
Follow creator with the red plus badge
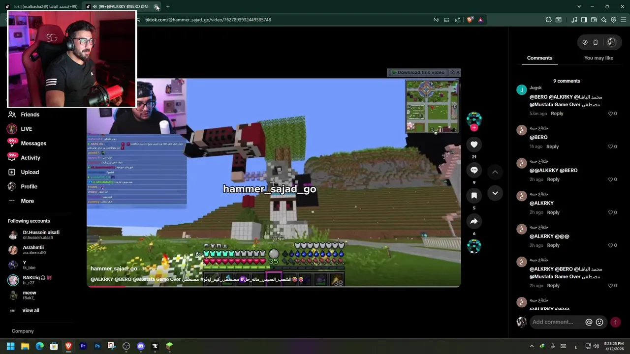click(x=474, y=128)
